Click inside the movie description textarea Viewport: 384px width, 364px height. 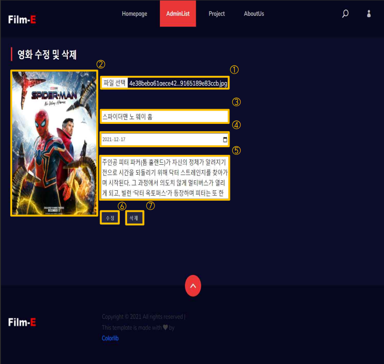(x=164, y=178)
